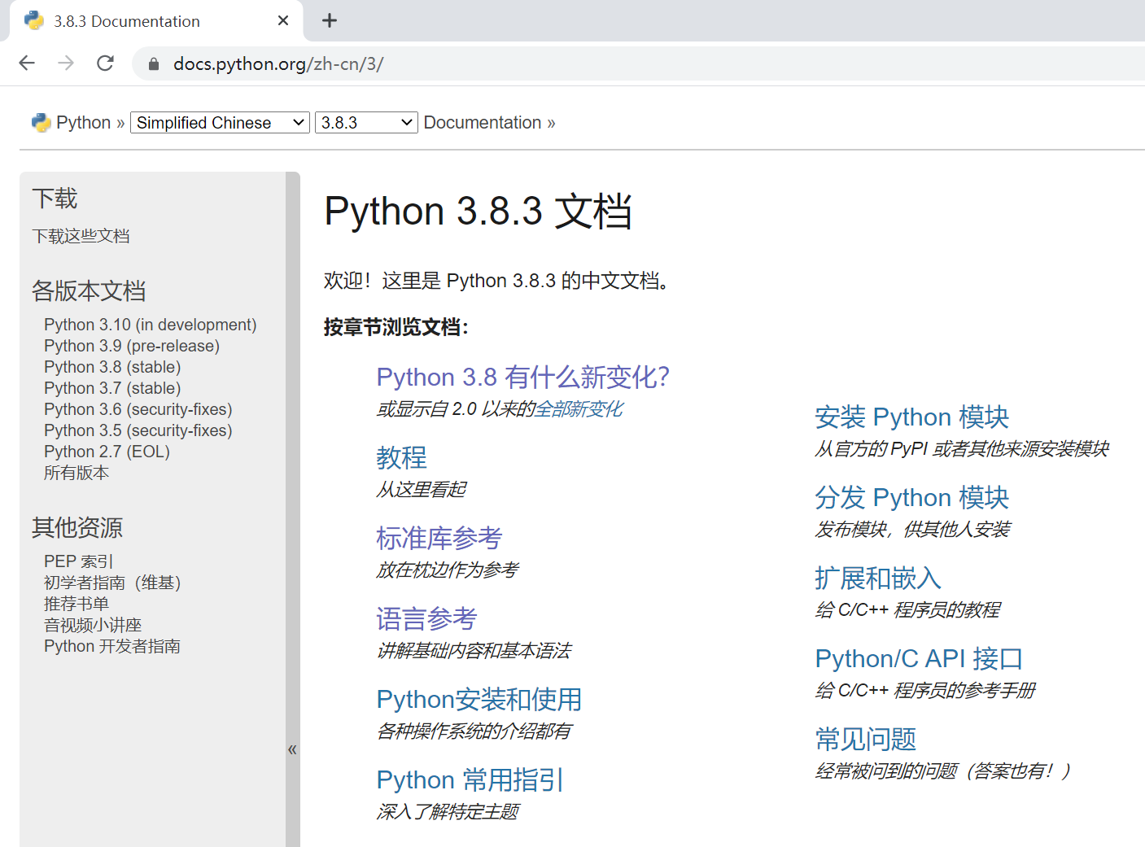Click 各种操作系统的介绍都有 description
This screenshot has width=1145, height=847.
coord(474,731)
